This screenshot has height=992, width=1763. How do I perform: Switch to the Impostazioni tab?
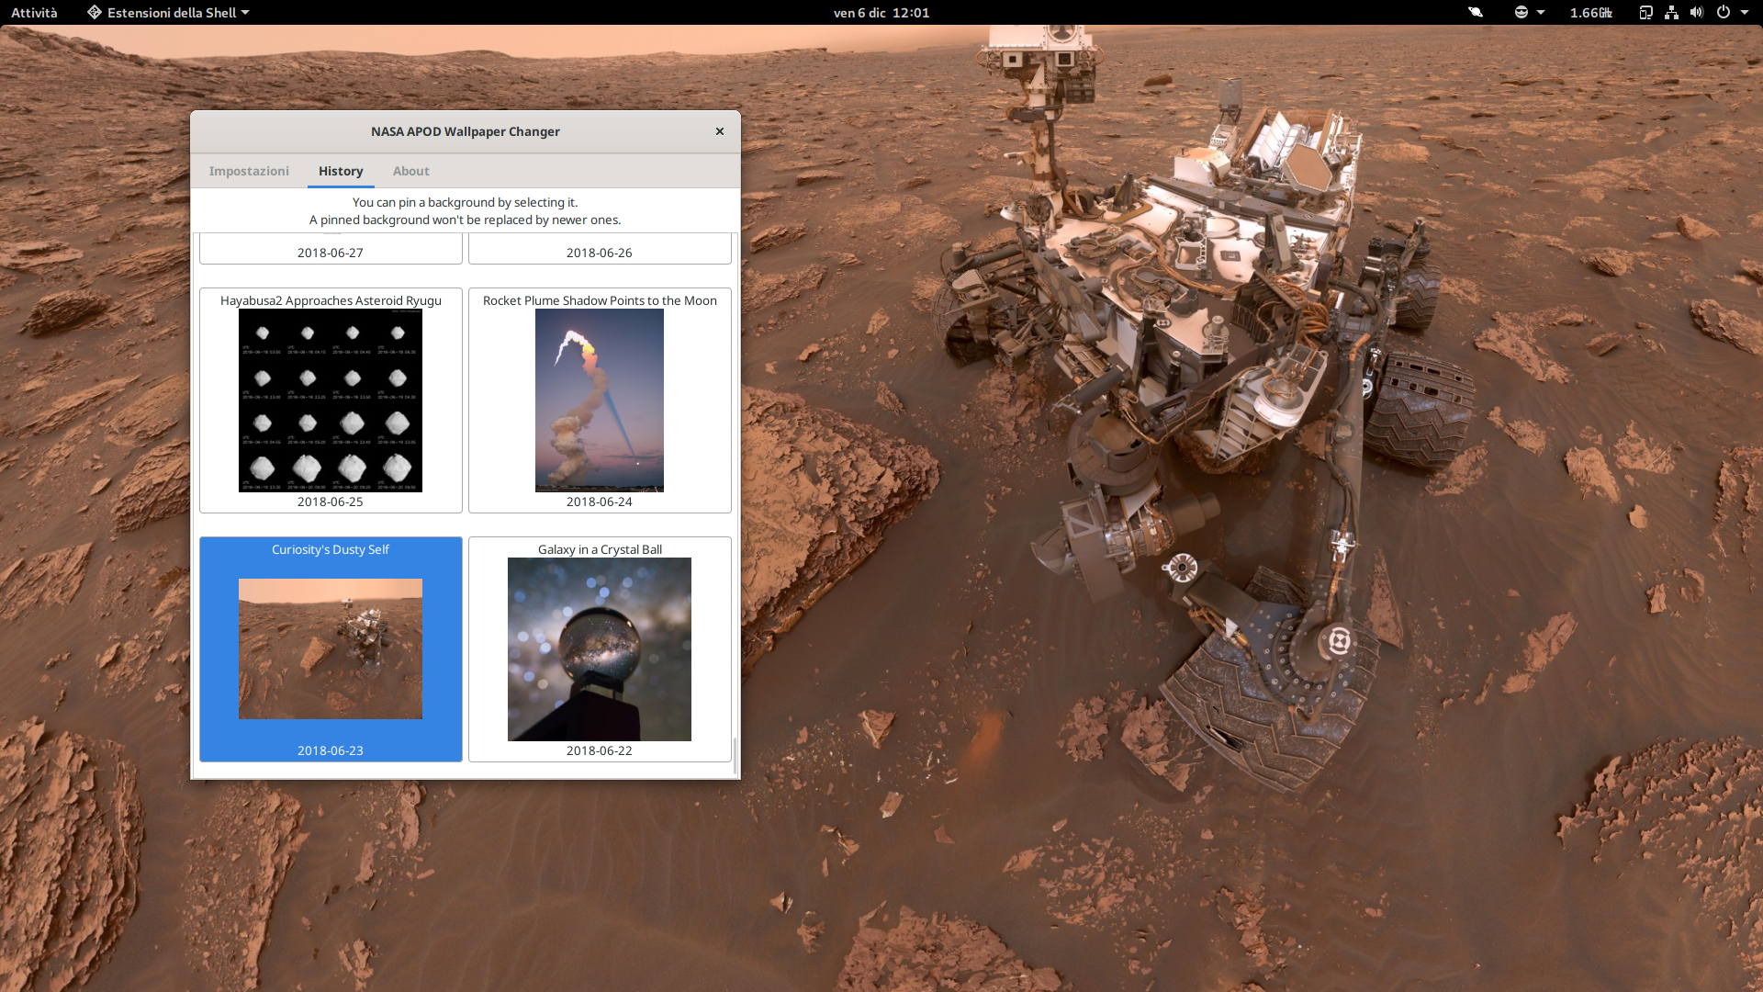coord(249,171)
